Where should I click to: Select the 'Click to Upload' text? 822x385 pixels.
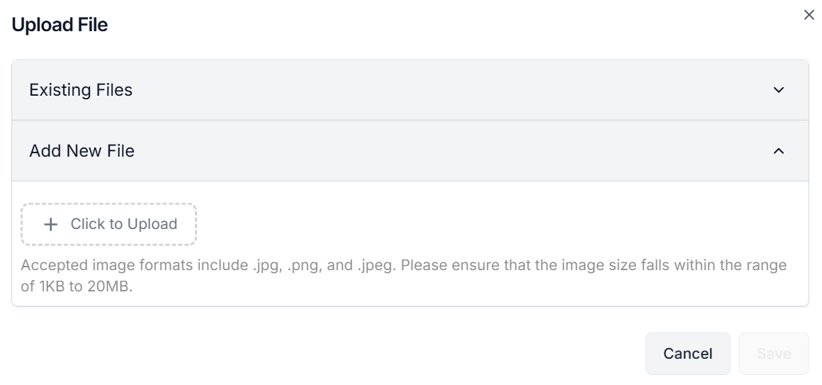click(x=123, y=224)
